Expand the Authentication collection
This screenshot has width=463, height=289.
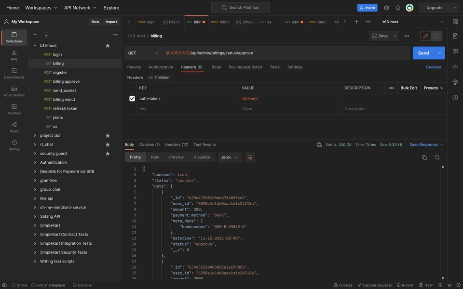(x=35, y=162)
